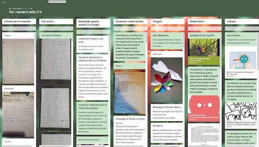Open the post about Cari amici con Malik site

[241, 91]
